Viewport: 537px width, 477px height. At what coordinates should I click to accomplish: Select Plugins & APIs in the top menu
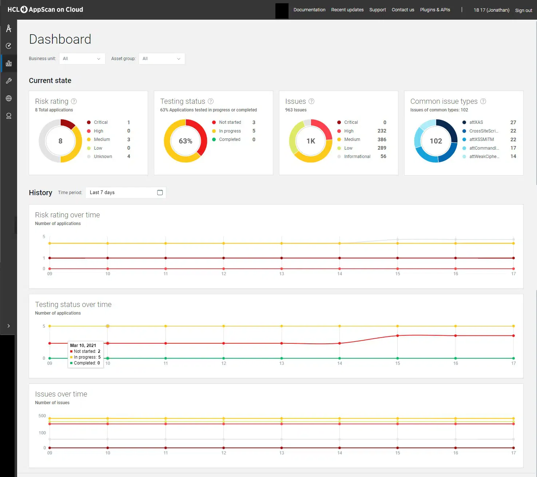435,10
